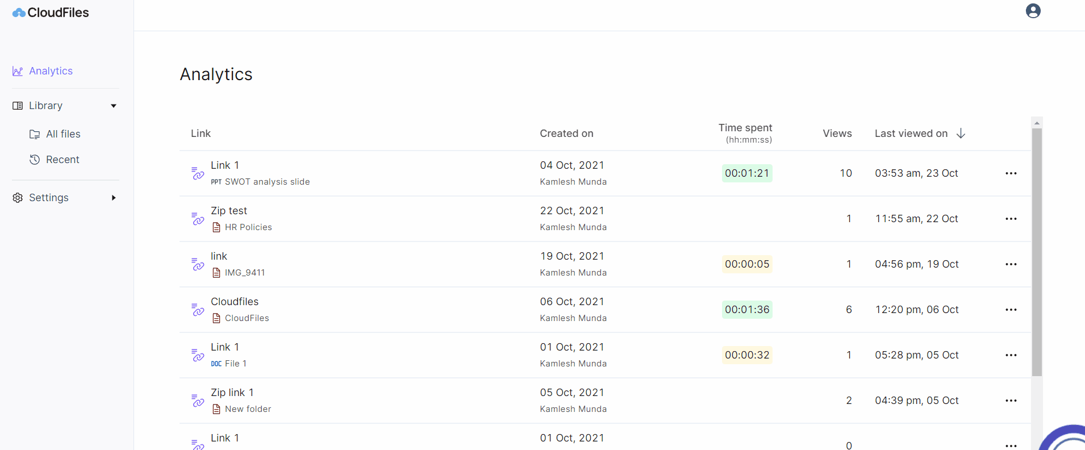
Task: Open the Zip test link
Action: (229, 211)
